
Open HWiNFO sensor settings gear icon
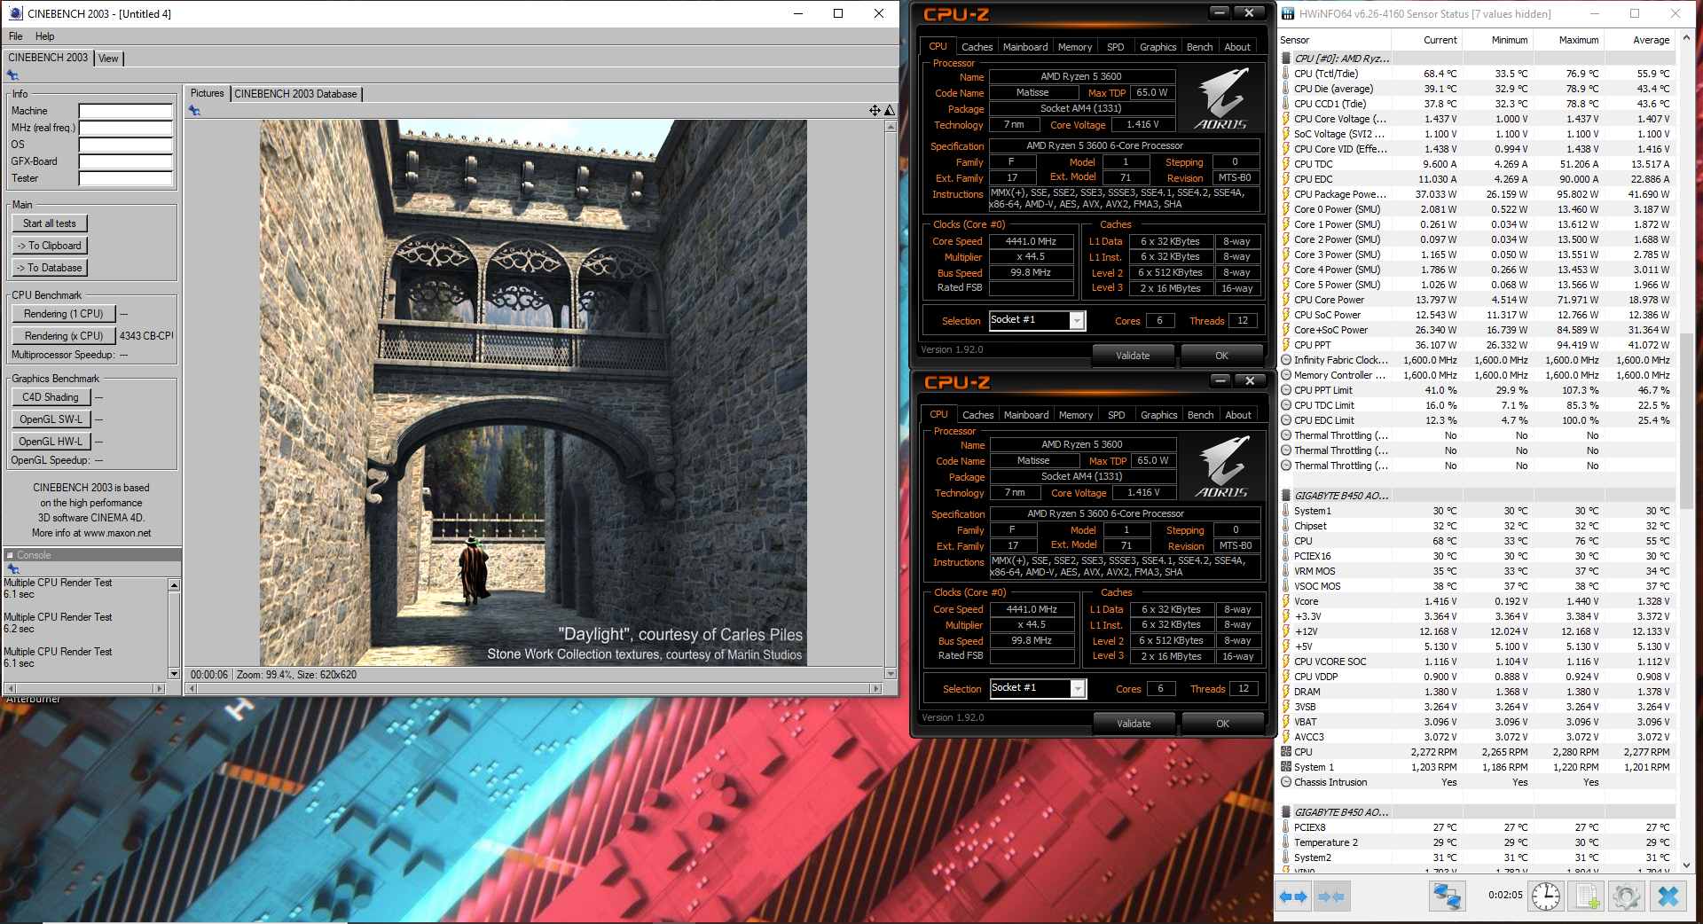[1627, 896]
